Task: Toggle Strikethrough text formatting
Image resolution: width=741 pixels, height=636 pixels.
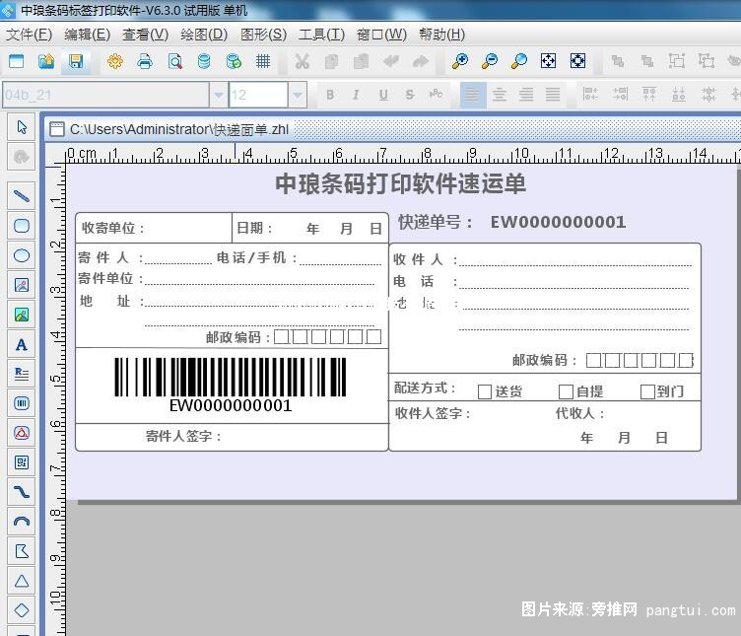Action: pyautogui.click(x=410, y=95)
